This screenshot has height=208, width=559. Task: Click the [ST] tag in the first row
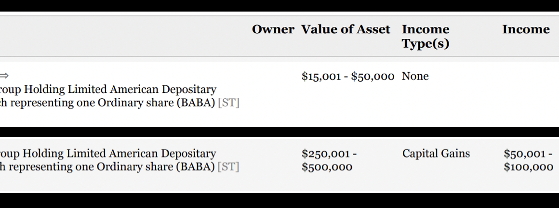coord(228,103)
